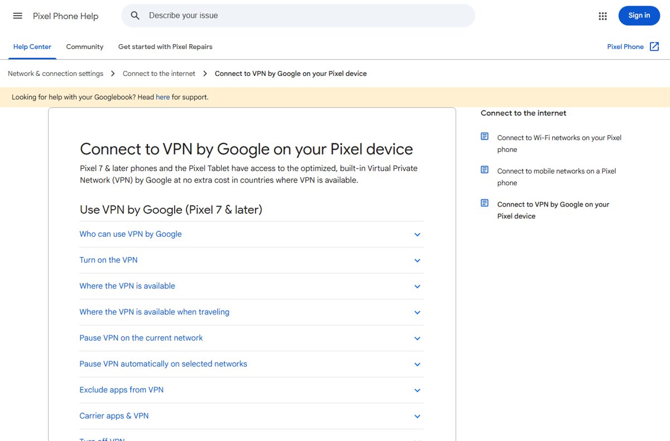Click the breadcrumb arrow after Network & connection settings
670x441 pixels.
113,74
